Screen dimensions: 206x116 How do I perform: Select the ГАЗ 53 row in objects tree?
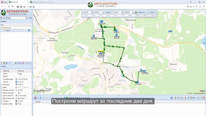(x=16, y=31)
